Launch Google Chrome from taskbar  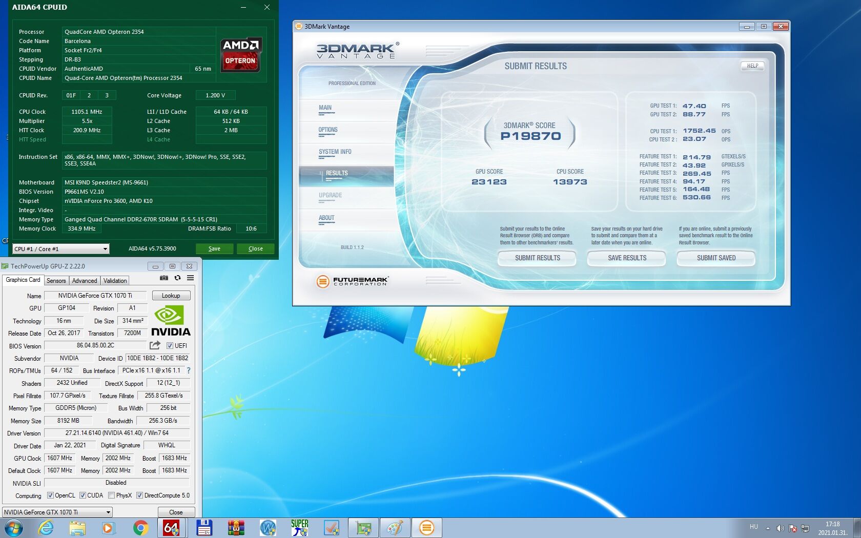[x=140, y=528]
